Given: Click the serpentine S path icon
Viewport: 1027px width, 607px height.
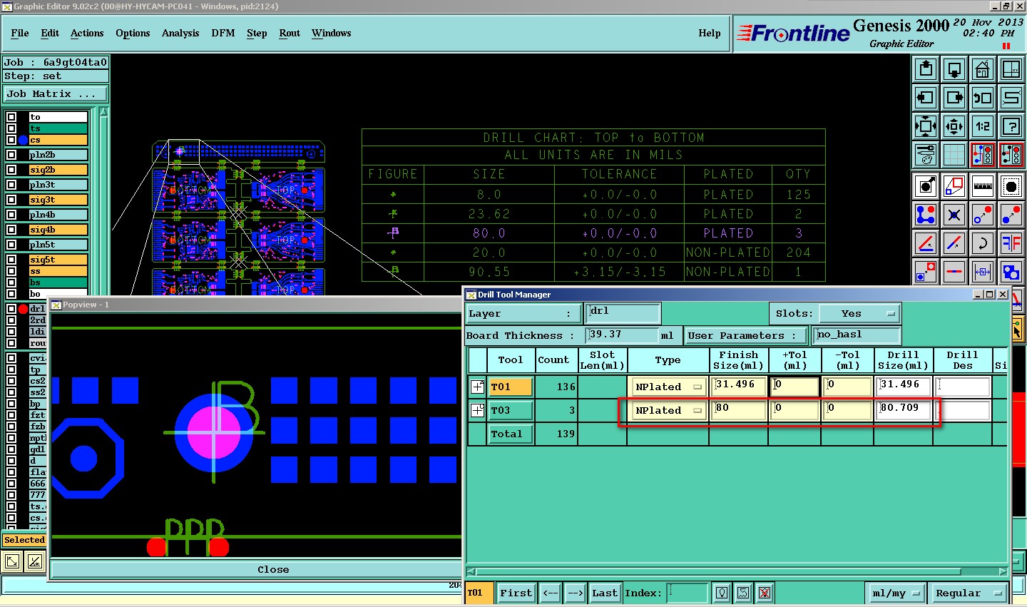Looking at the screenshot, I should (x=1011, y=98).
